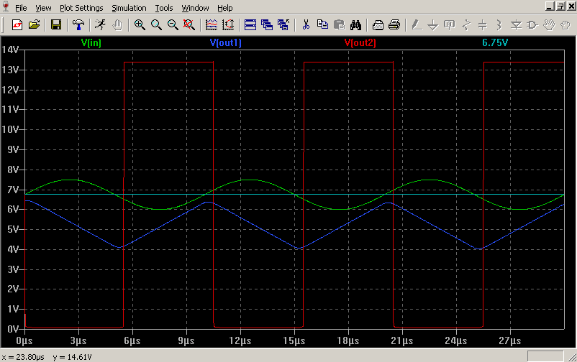Click Zoom Full Extents crossed magnifier
The width and height of the screenshot is (577, 362).
[189, 25]
